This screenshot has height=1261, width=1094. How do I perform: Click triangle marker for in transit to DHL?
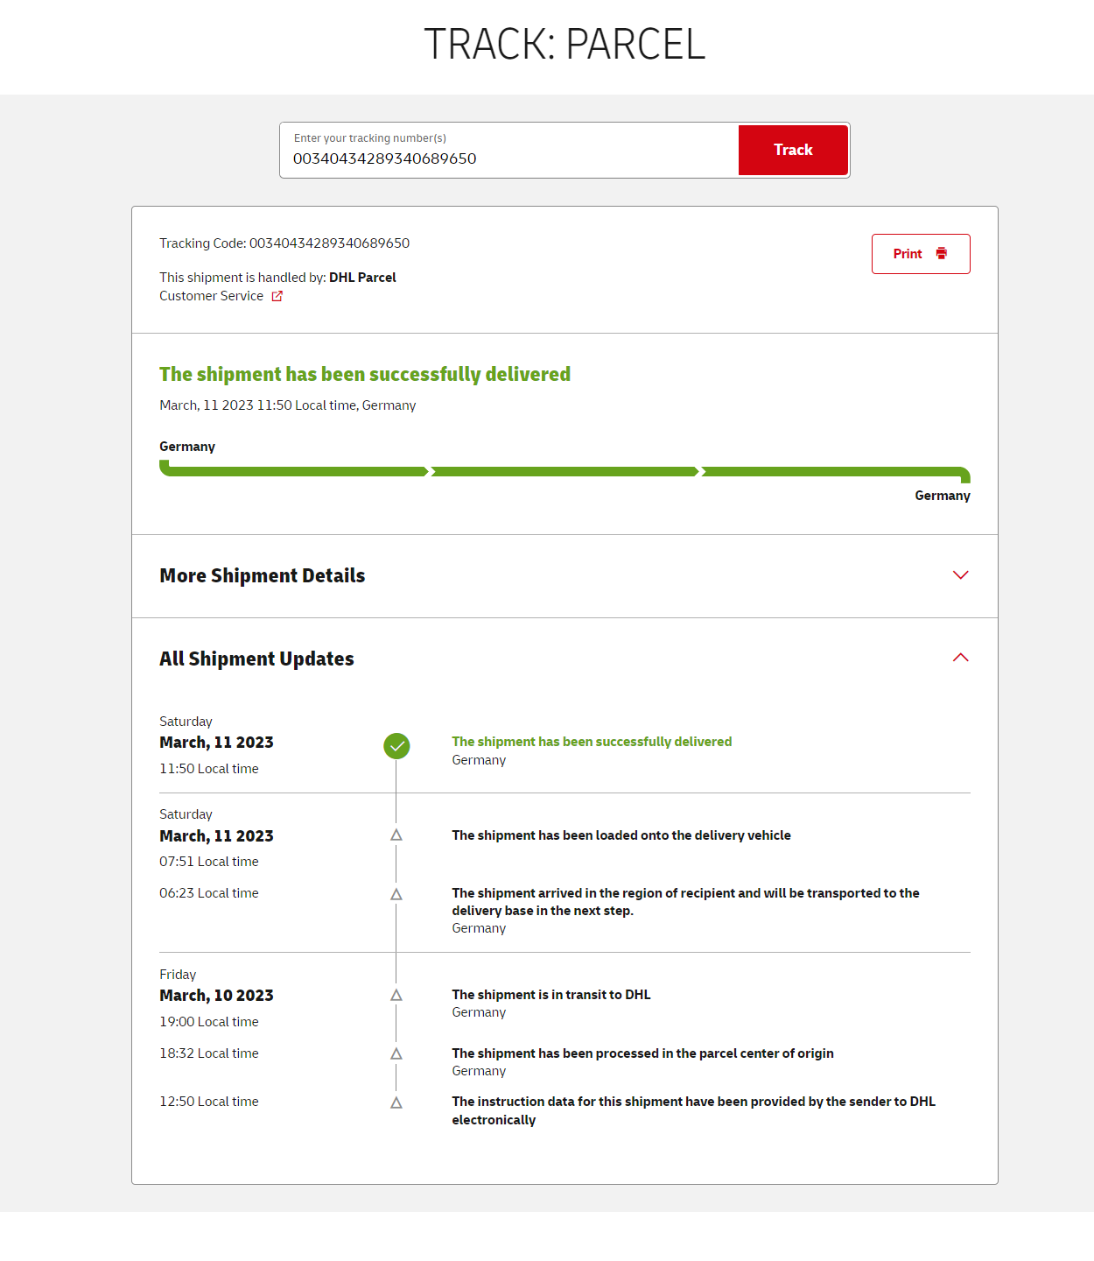point(396,996)
